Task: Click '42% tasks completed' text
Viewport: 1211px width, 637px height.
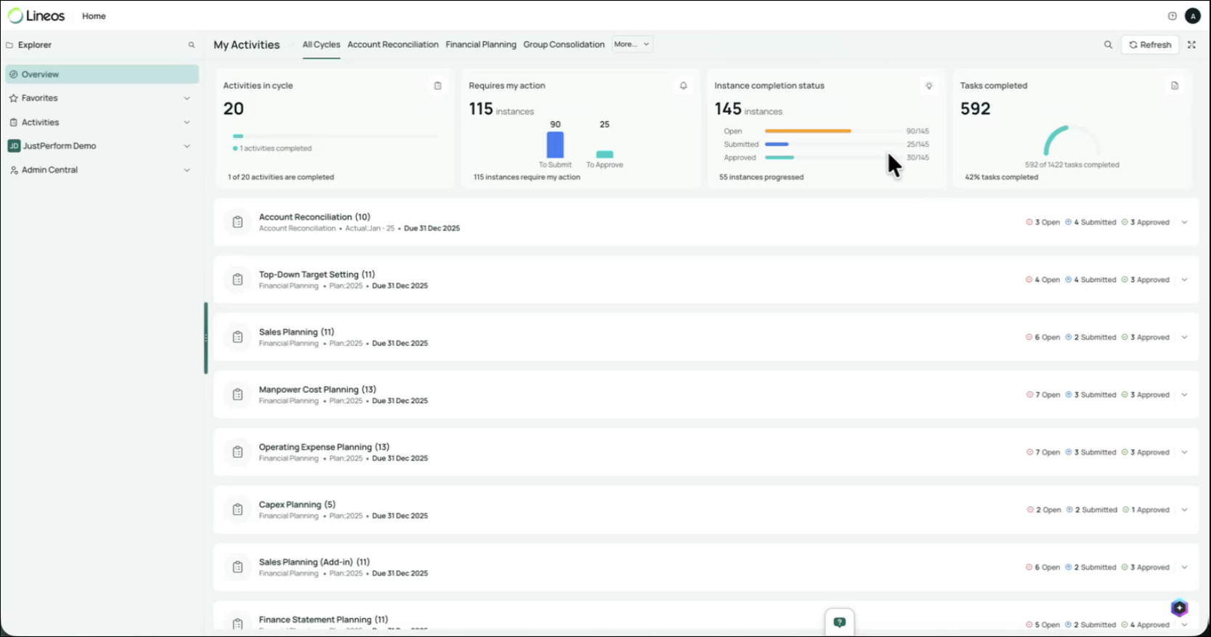Action: [1002, 177]
